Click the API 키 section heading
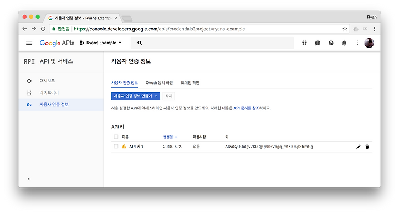The width and height of the screenshot is (399, 214). [x=117, y=127]
